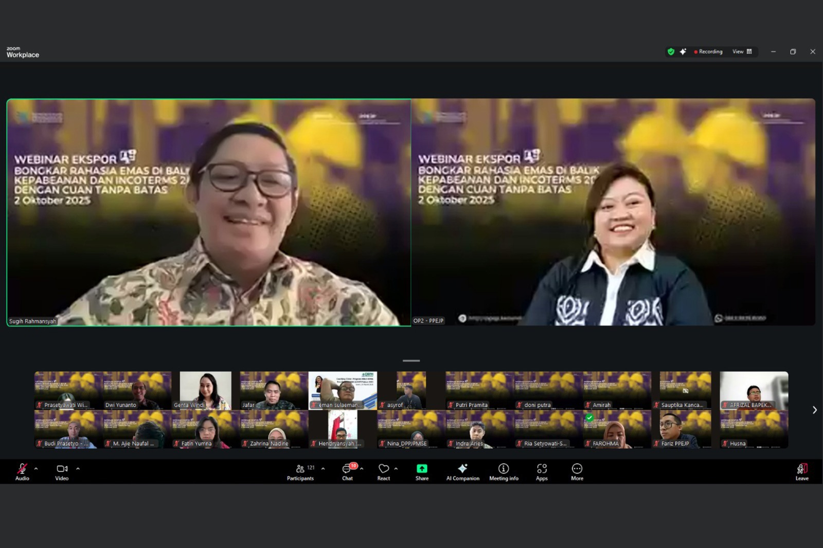The height and width of the screenshot is (548, 823).
Task: Select Genta Windi's video thumbnail
Action: [x=205, y=390]
